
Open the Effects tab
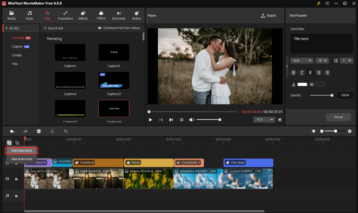click(83, 16)
